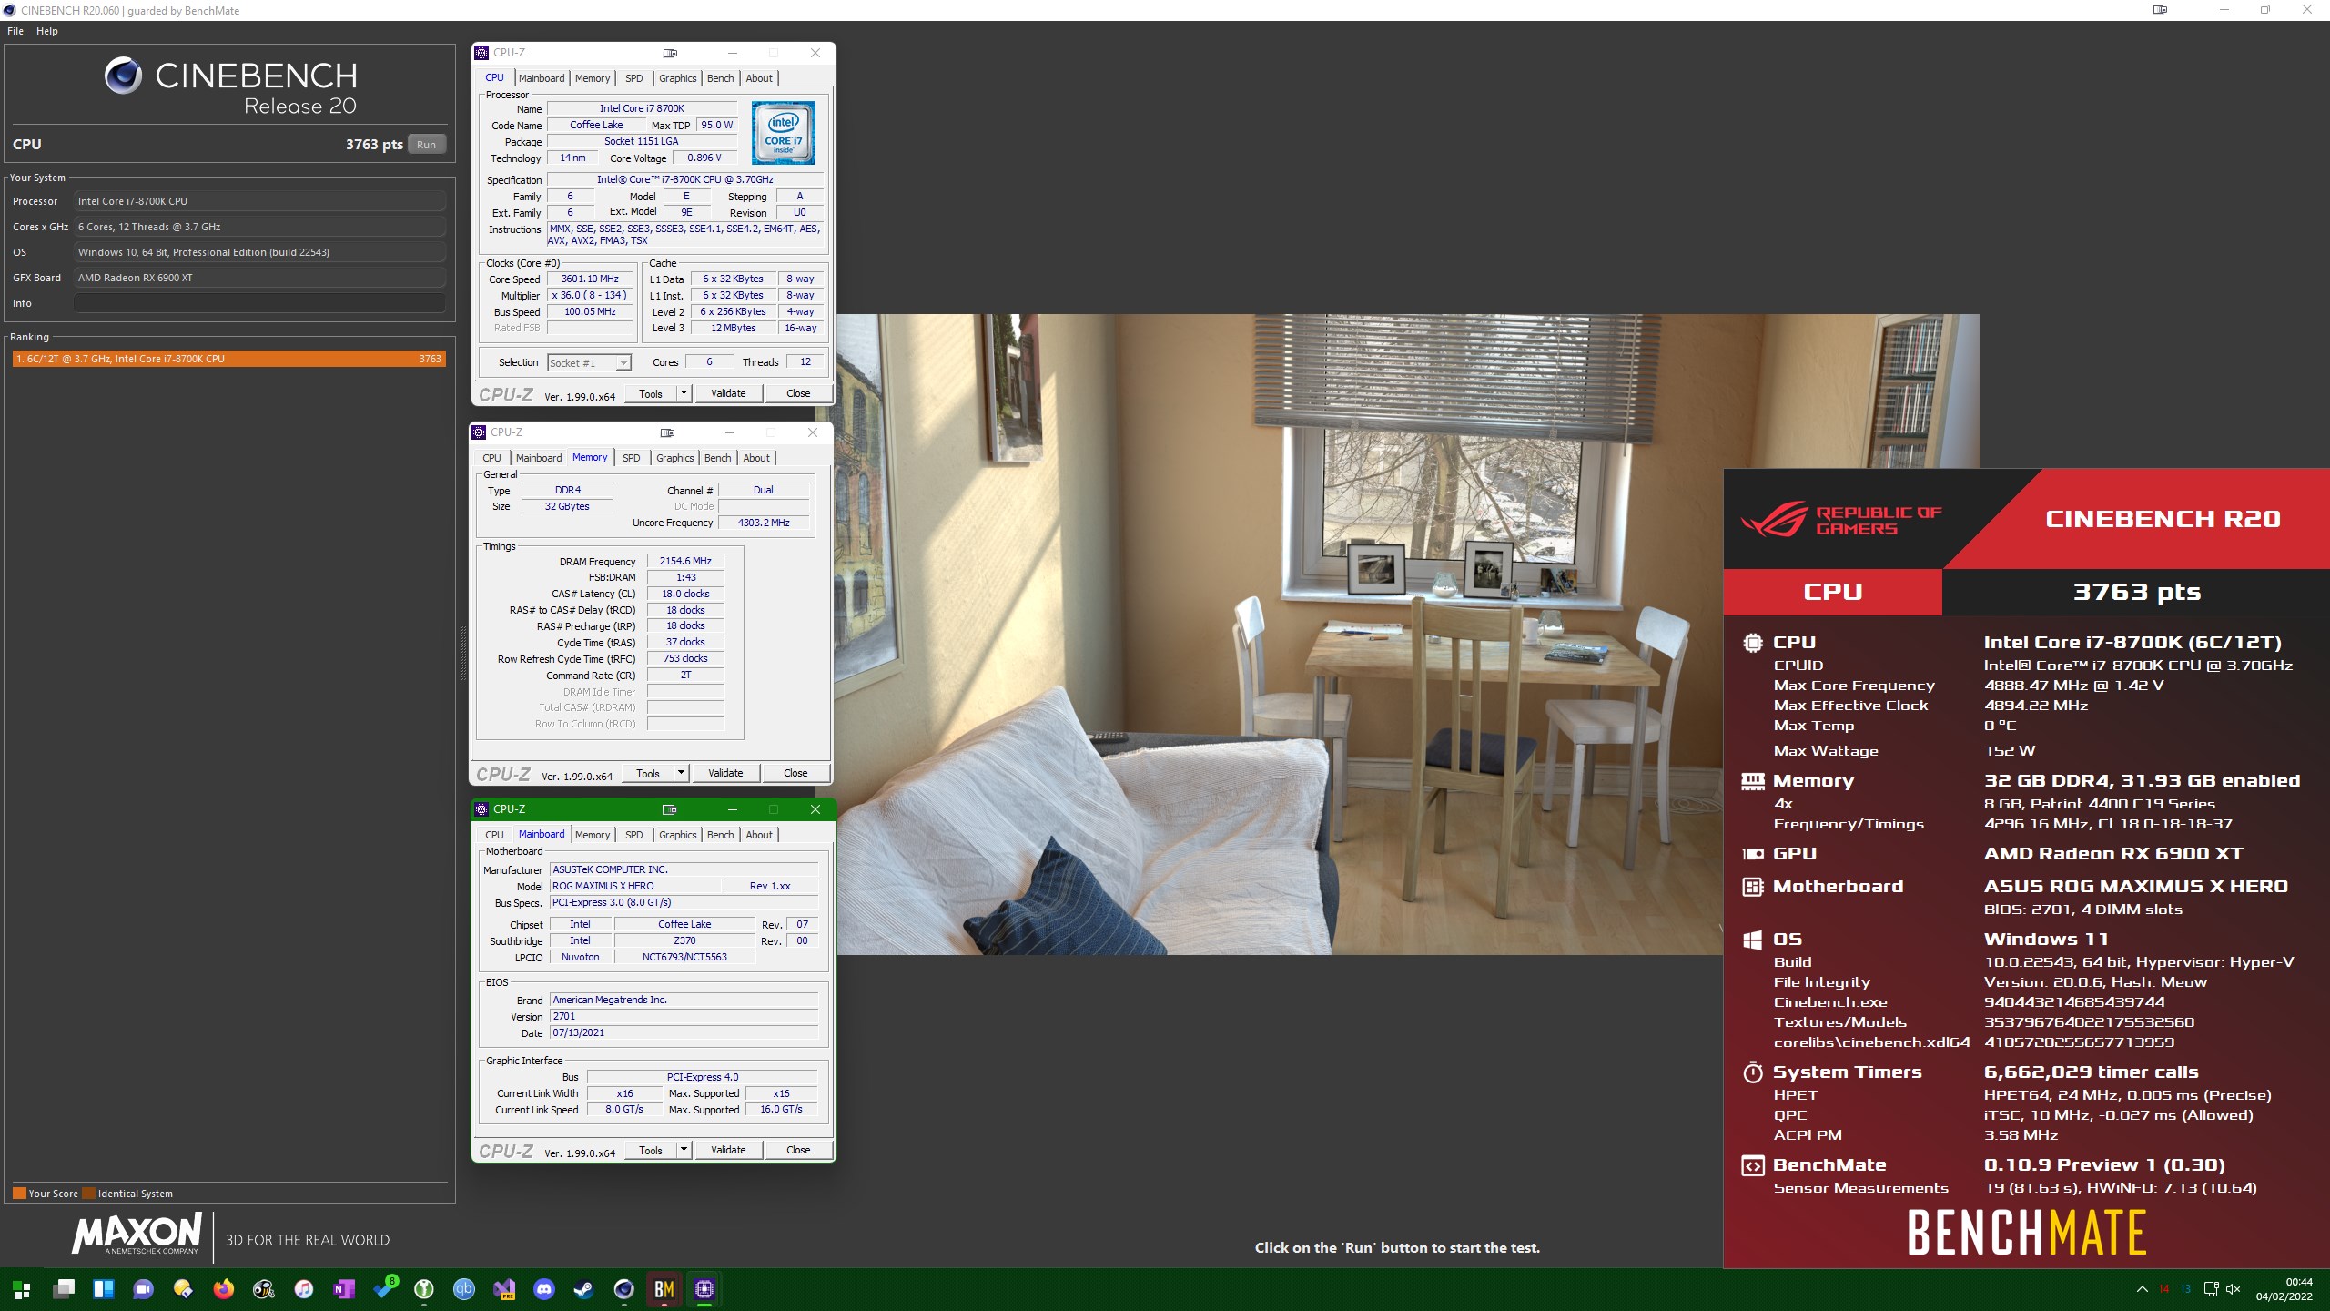This screenshot has width=2330, height=1311.
Task: Click the Republic of Gamers logo
Action: click(x=1841, y=520)
